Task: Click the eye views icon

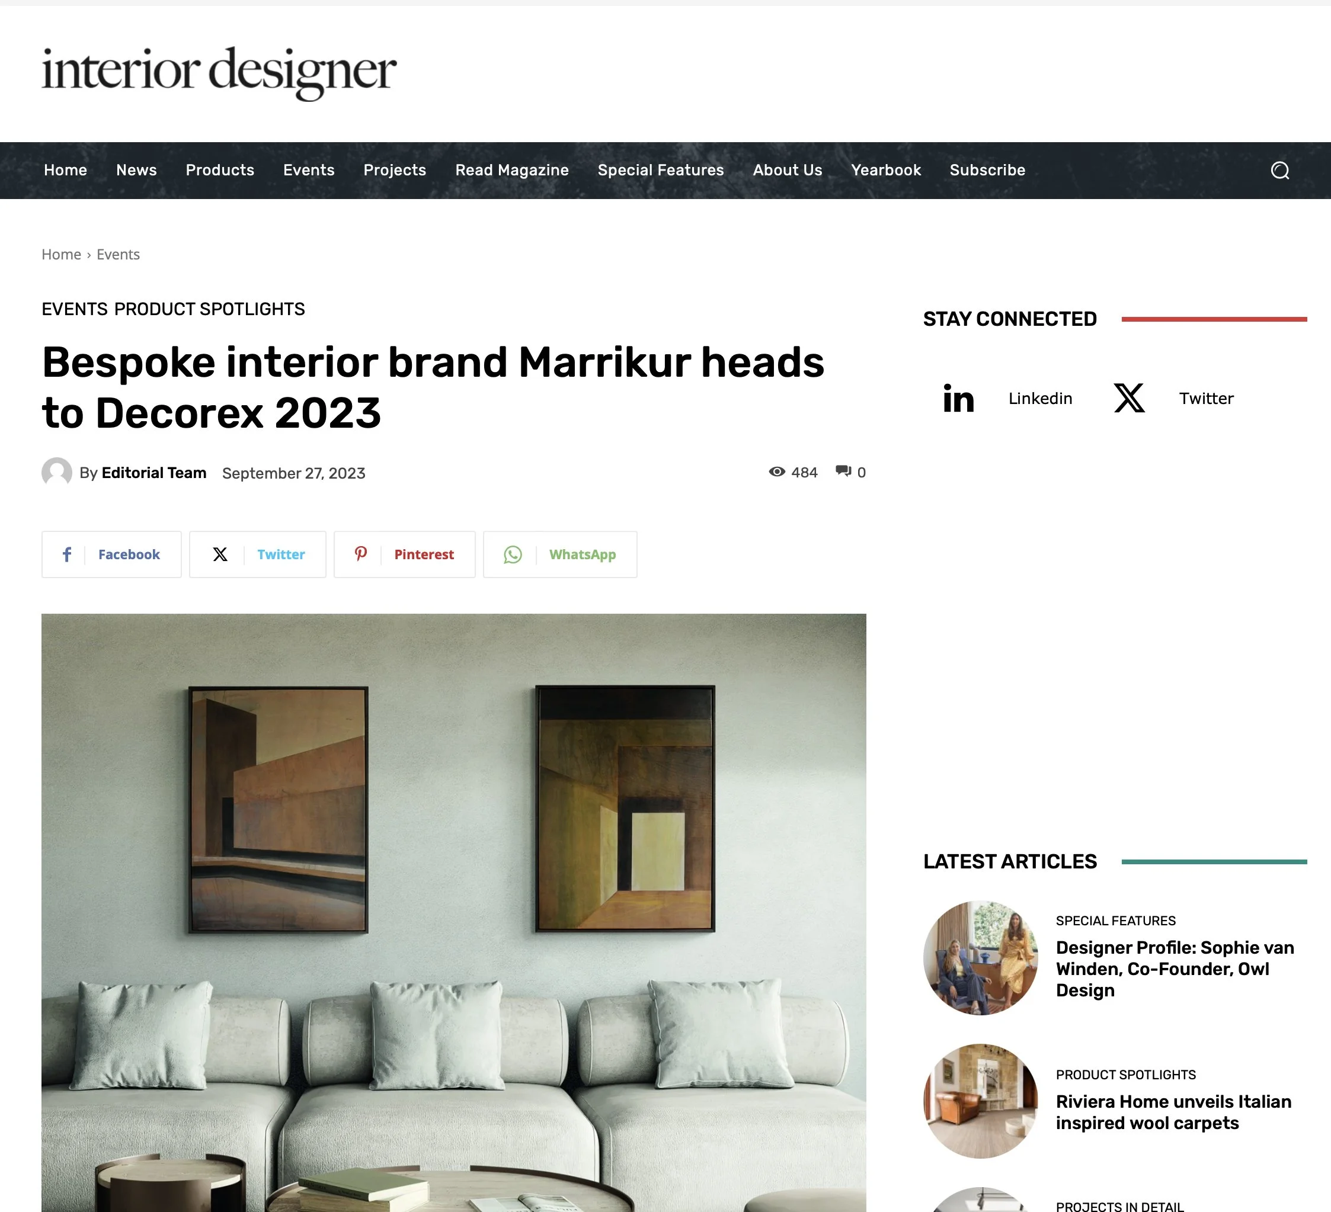Action: coord(776,472)
